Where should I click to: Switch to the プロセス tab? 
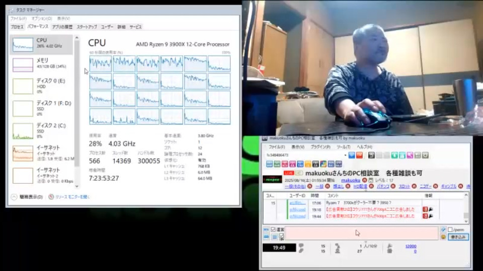coord(17,27)
